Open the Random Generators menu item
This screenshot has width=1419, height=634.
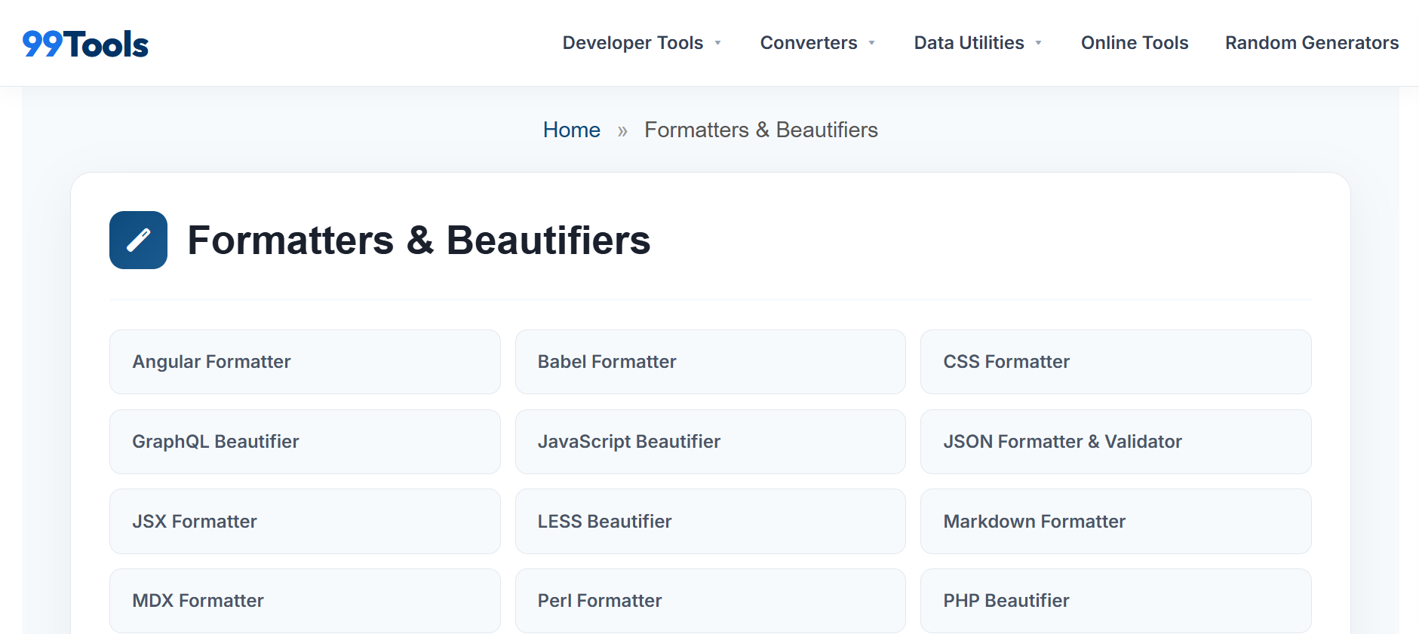click(x=1311, y=43)
